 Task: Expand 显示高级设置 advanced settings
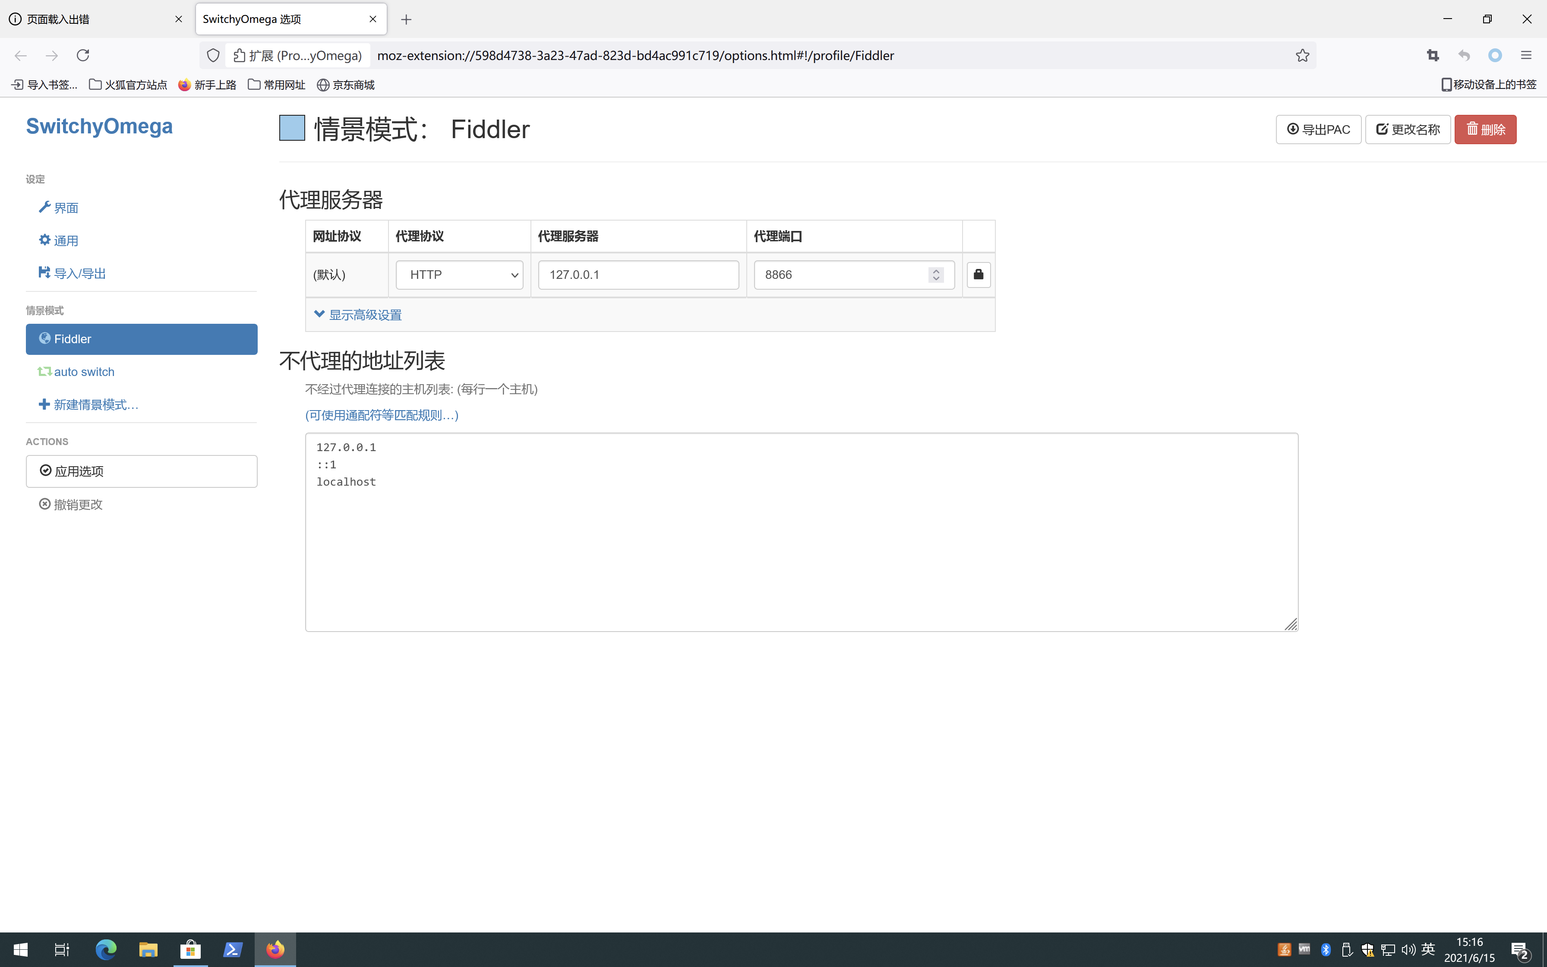pyautogui.click(x=358, y=315)
